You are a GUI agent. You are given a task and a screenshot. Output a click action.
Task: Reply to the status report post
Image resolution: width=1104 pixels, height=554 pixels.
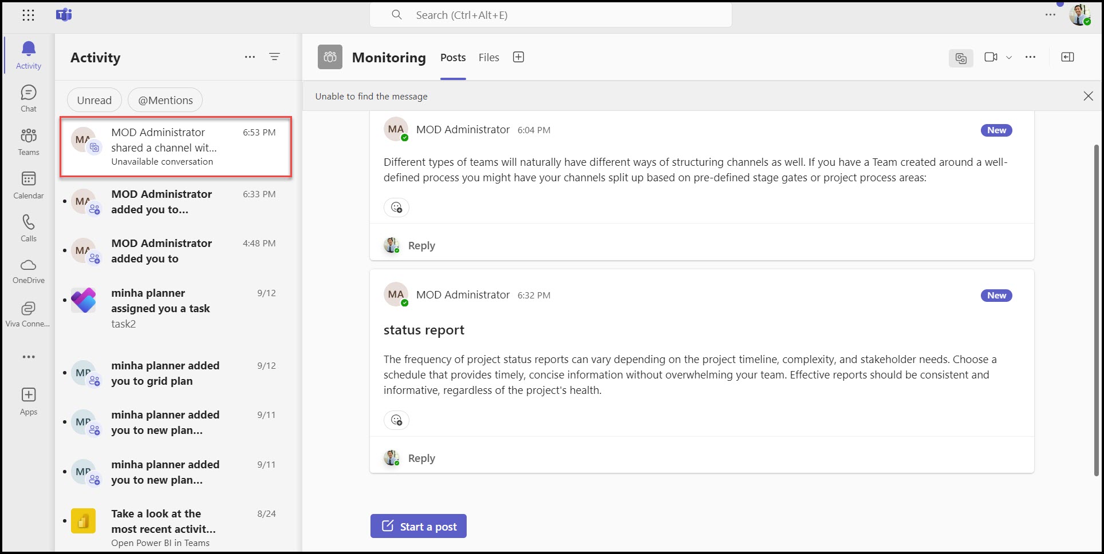[x=421, y=458]
